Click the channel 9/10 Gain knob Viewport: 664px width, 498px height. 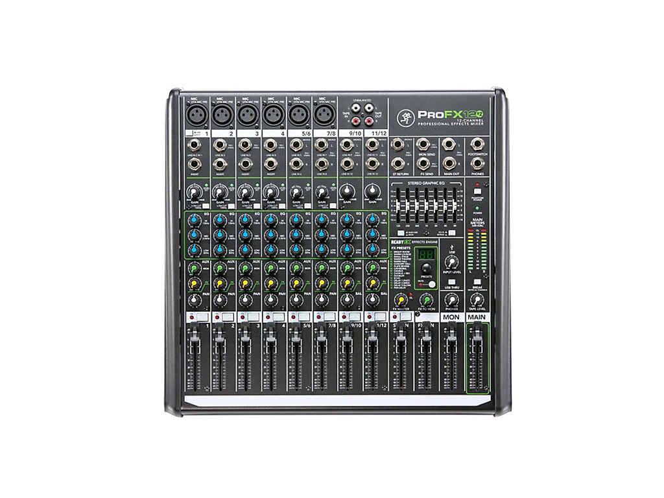348,192
